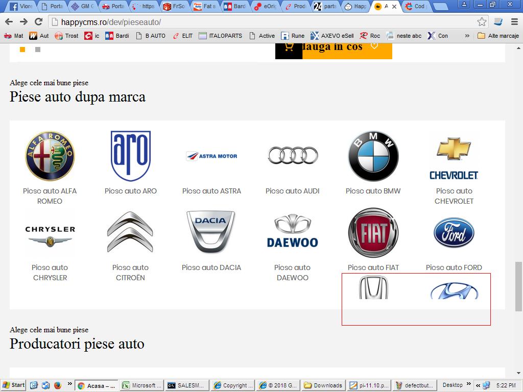This screenshot has height=392, width=523.
Task: Switch to the Microsoft Excel taskbar window
Action: [142, 385]
